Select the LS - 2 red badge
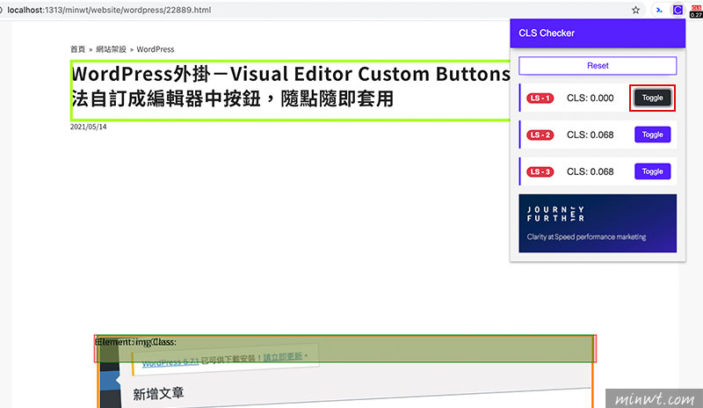The height and width of the screenshot is (408, 703). pyautogui.click(x=540, y=135)
